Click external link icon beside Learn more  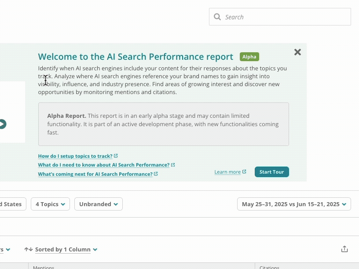point(244,171)
